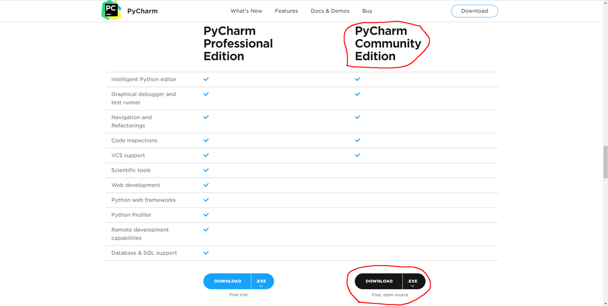Click Community checkmark for VCS support
This screenshot has width=608, height=306.
[358, 155]
